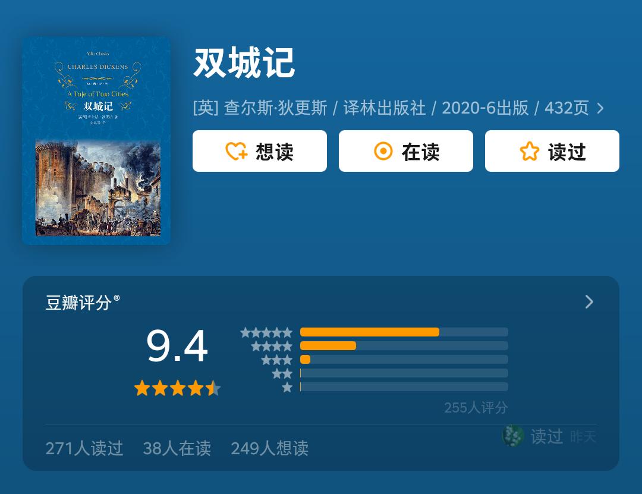Tap the 在读 (reading) button
642x494 pixels.
click(x=406, y=151)
